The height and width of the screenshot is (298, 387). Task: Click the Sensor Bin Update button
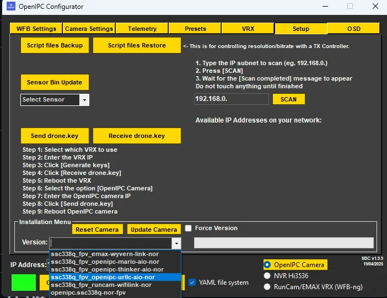click(55, 82)
